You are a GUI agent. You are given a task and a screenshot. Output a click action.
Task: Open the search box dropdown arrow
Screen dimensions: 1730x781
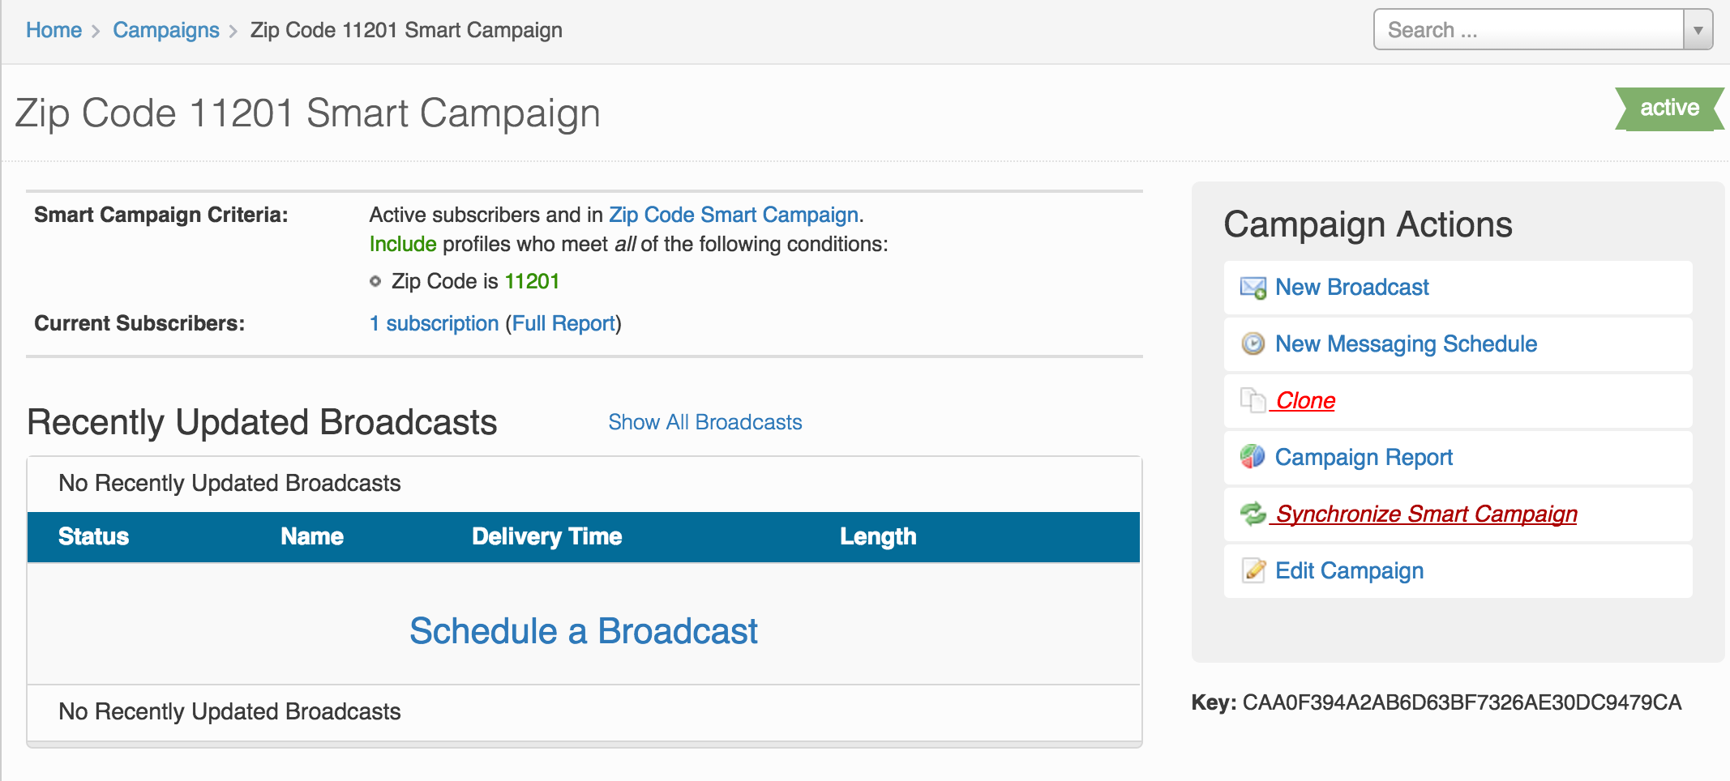[x=1698, y=30]
